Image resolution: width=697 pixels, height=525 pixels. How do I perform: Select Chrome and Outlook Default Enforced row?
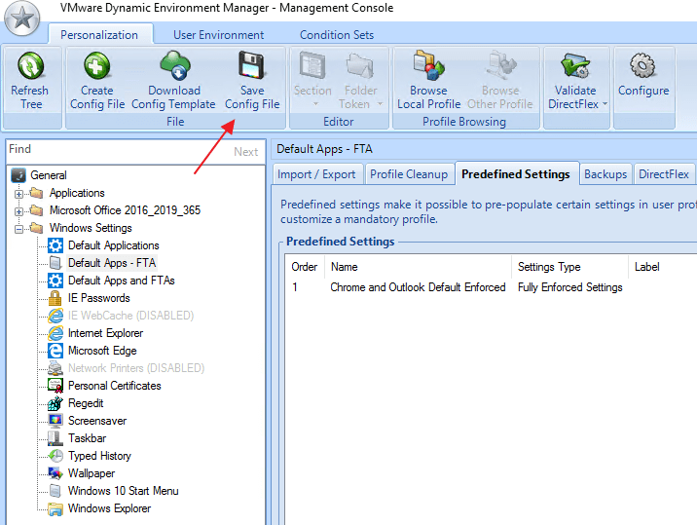[418, 287]
